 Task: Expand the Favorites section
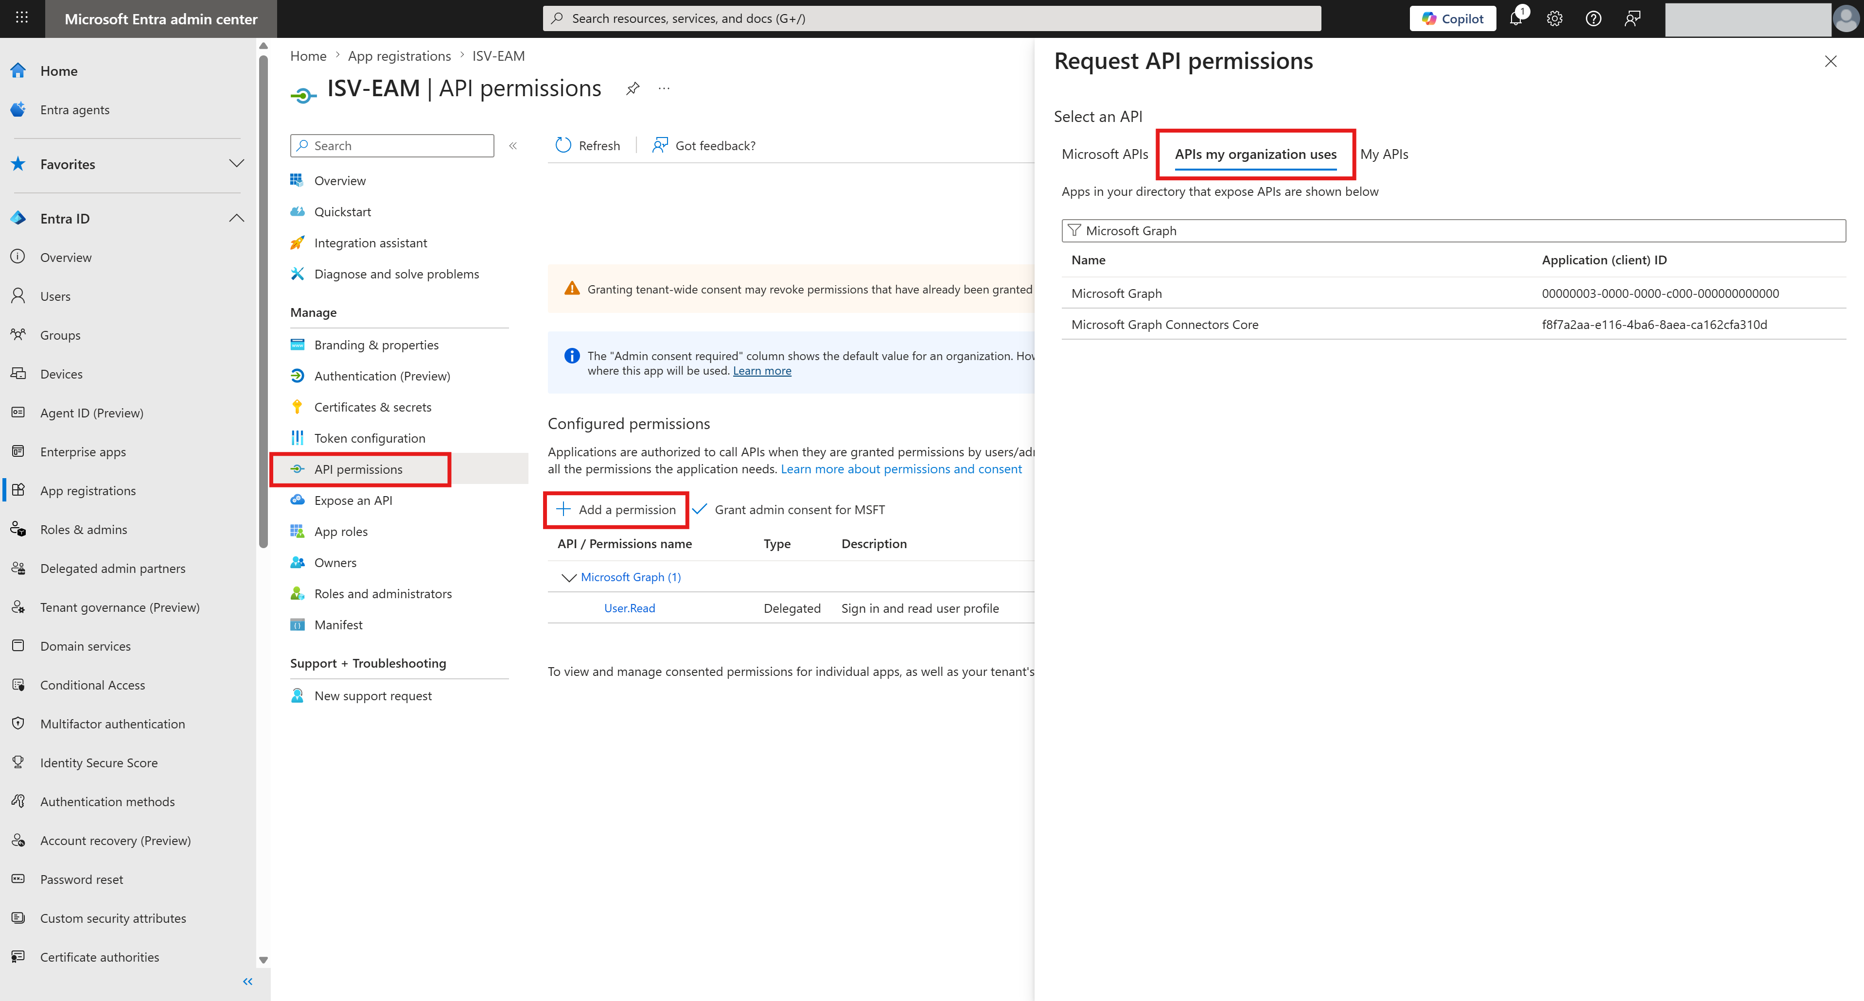pyautogui.click(x=237, y=163)
